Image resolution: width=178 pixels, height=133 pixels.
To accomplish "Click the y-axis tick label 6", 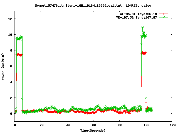I will 11,66.
